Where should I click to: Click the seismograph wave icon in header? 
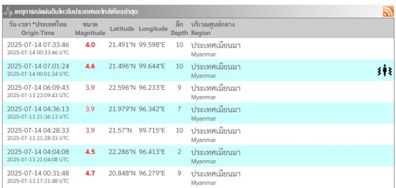tap(7, 11)
